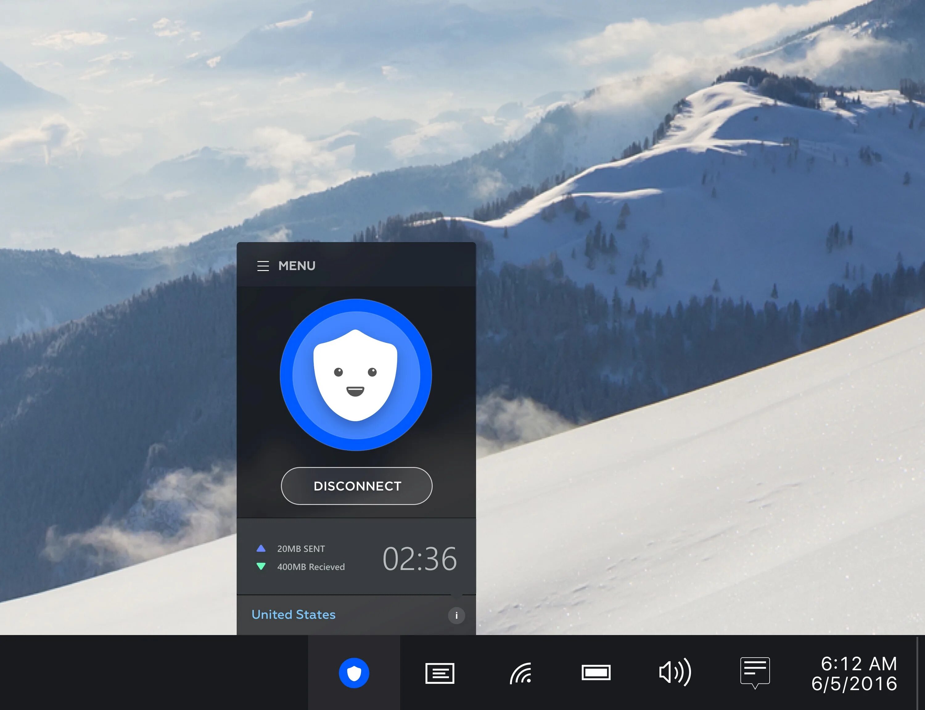
Task: Click the Betternet shield tray icon
Action: point(354,673)
